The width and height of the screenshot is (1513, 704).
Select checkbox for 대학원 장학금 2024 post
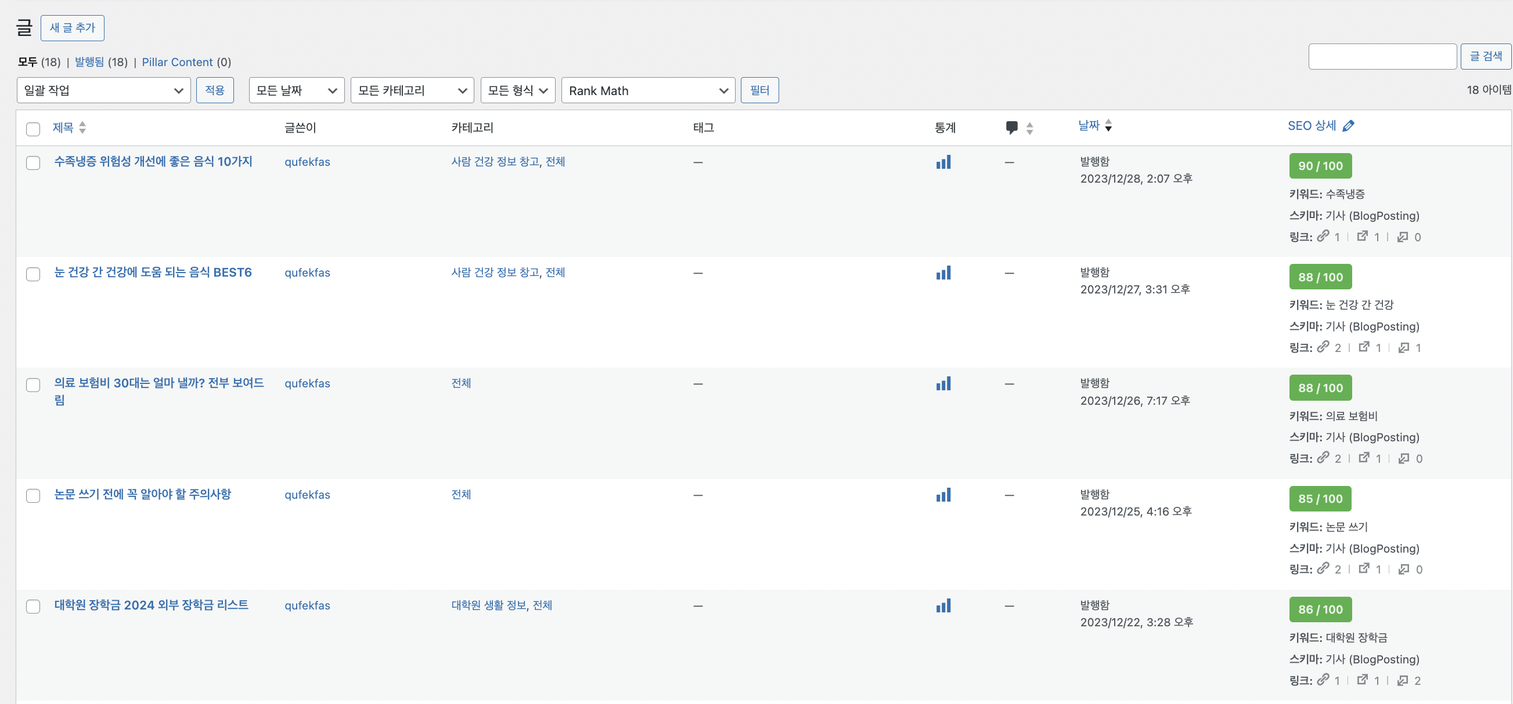33,606
